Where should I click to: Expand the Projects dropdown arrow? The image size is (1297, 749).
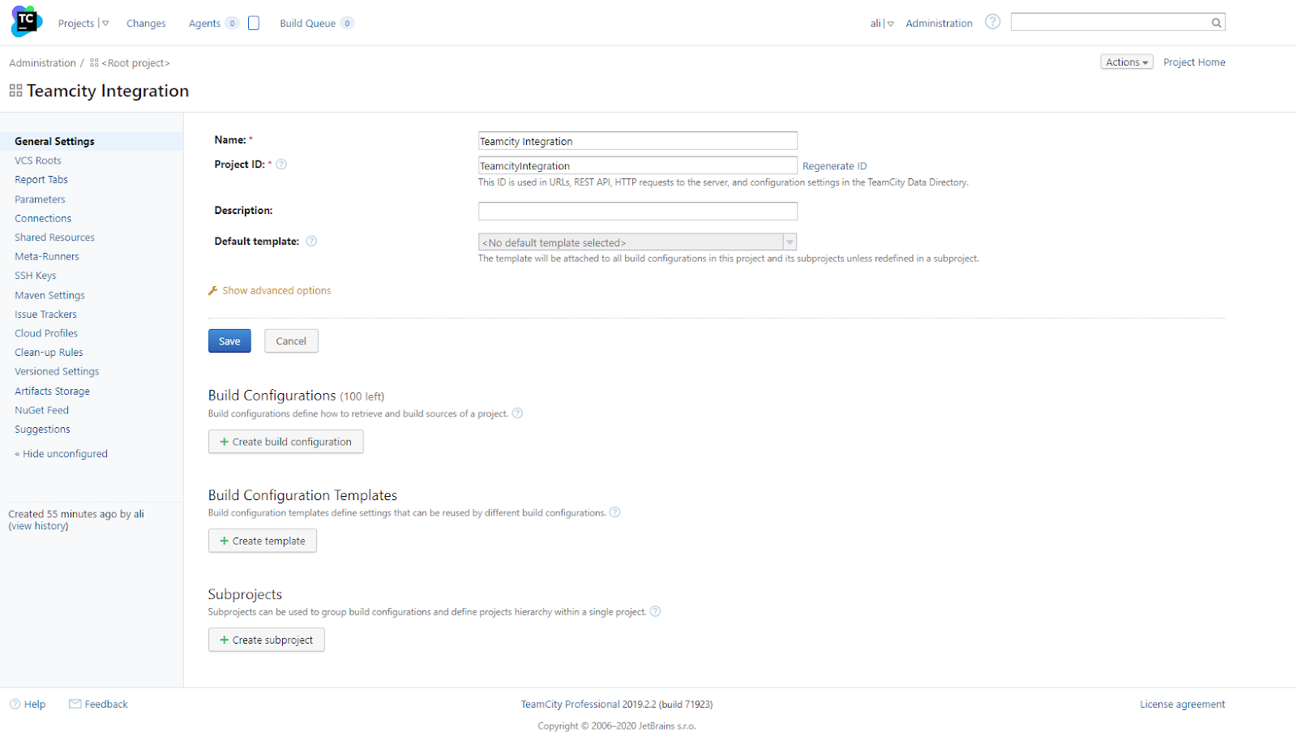pos(105,24)
